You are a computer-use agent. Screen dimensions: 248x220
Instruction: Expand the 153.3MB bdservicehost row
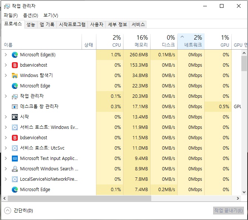6,65
